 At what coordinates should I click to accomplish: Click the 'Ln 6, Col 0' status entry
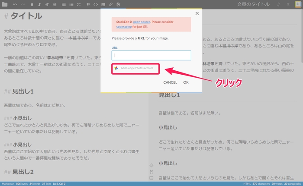point(59,184)
